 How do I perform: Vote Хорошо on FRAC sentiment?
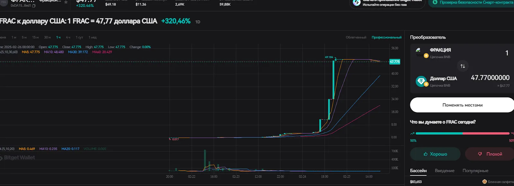(x=435, y=154)
